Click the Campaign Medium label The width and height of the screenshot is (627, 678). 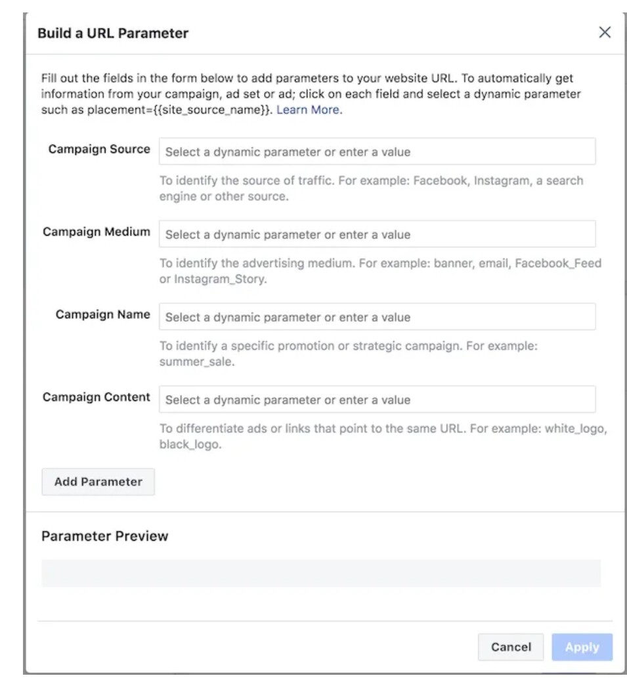pyautogui.click(x=97, y=232)
